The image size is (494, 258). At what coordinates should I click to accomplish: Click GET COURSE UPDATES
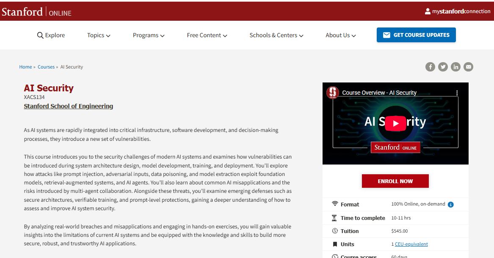point(416,35)
